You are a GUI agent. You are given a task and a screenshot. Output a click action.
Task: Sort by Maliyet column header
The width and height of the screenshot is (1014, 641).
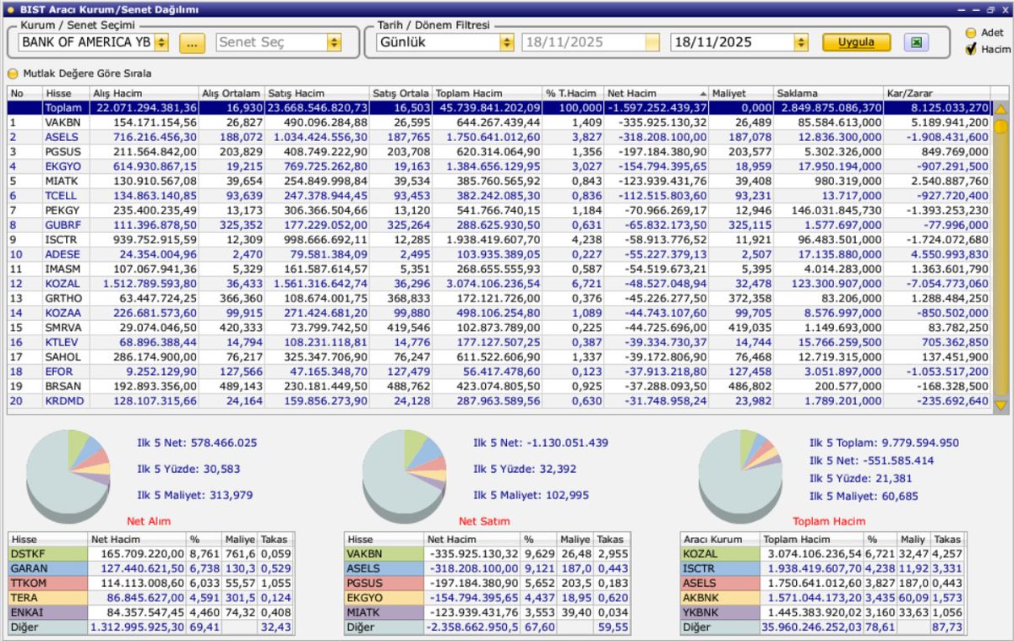(740, 93)
